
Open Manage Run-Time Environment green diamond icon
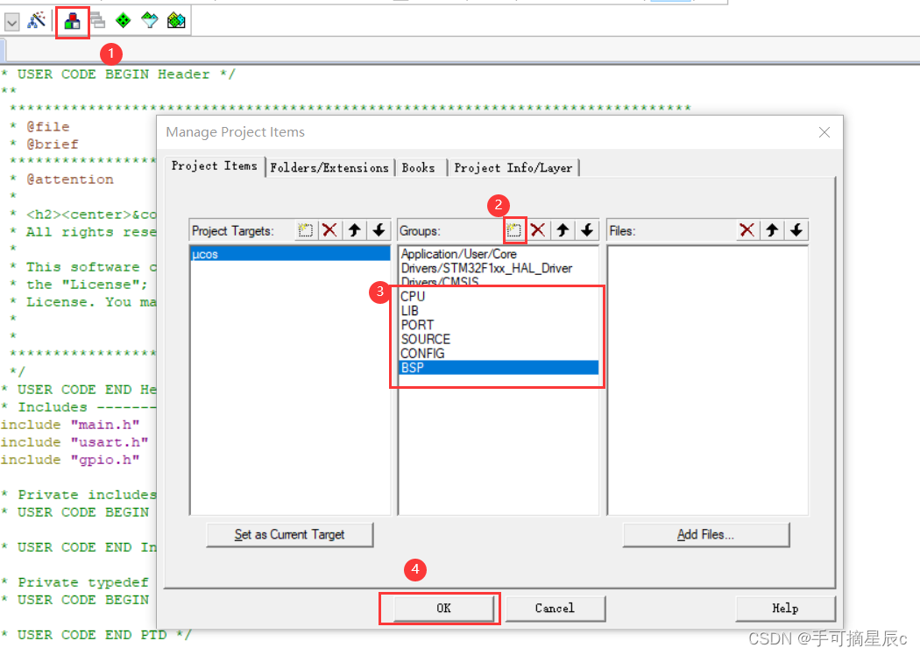tap(124, 21)
